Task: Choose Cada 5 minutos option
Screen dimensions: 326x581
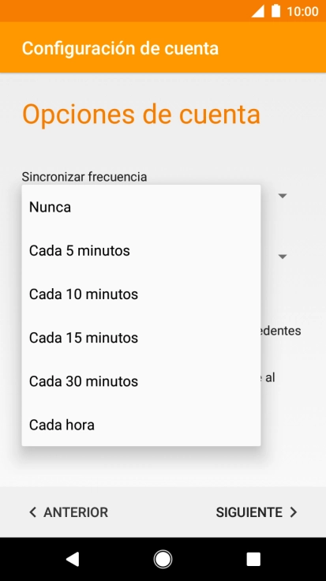Action: pos(141,251)
